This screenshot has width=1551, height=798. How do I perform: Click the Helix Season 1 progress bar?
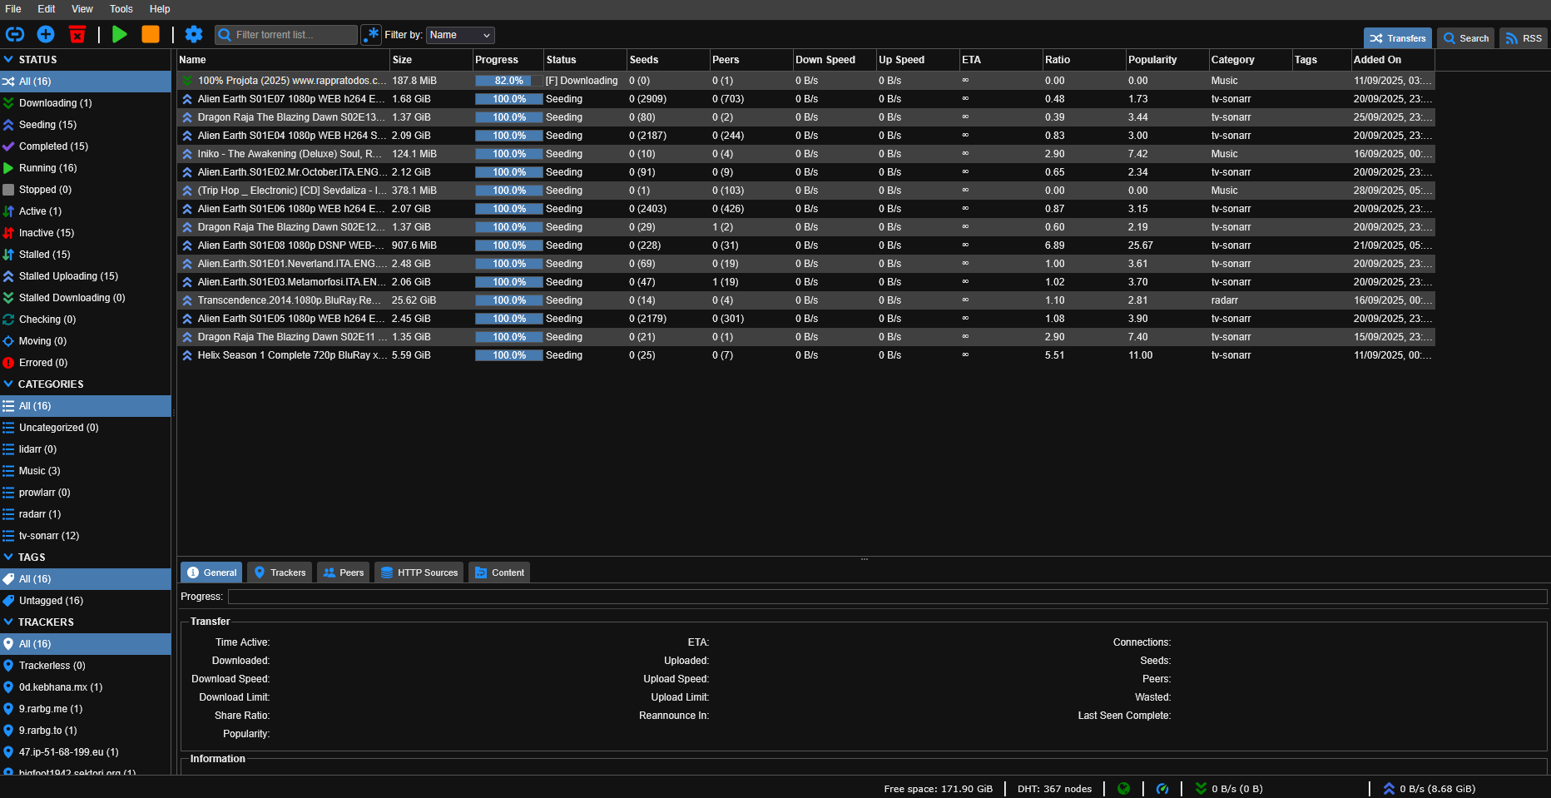pyautogui.click(x=508, y=355)
